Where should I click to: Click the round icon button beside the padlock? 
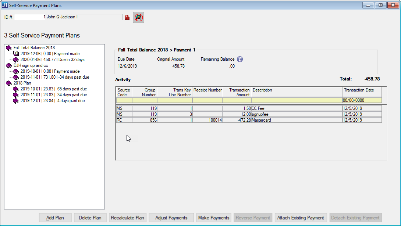[x=138, y=17]
